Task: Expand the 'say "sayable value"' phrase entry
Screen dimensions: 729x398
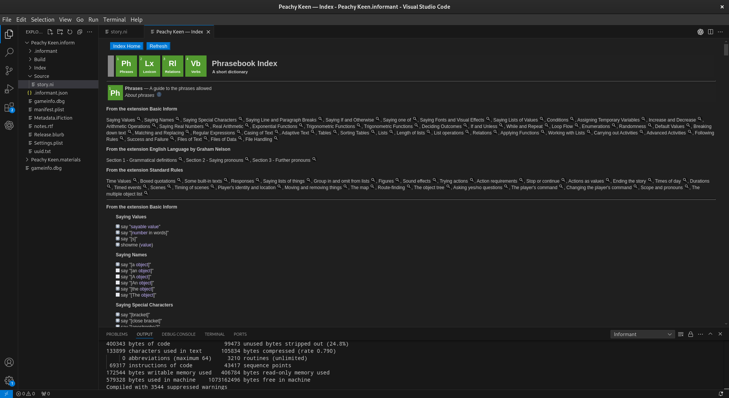Action: 118,226
